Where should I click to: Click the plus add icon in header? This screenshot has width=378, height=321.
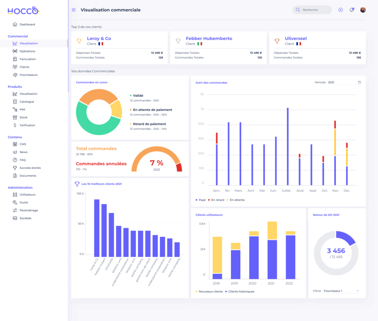point(340,10)
